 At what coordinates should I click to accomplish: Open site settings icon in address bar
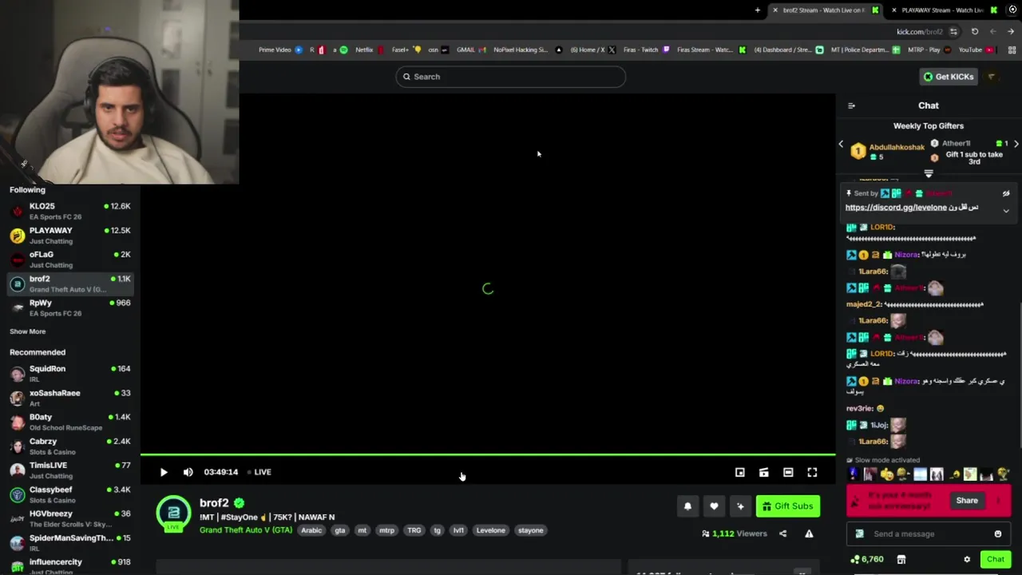(953, 32)
